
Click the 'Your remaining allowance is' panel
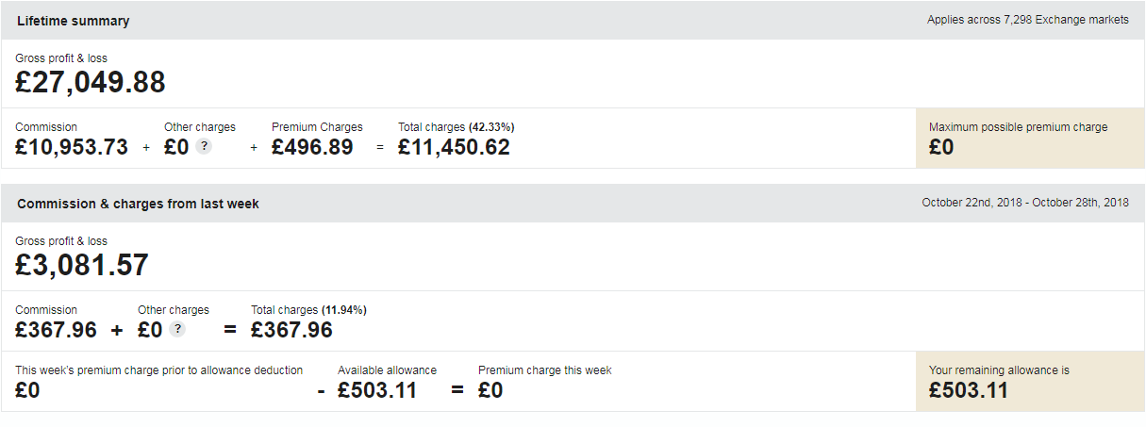click(1029, 381)
